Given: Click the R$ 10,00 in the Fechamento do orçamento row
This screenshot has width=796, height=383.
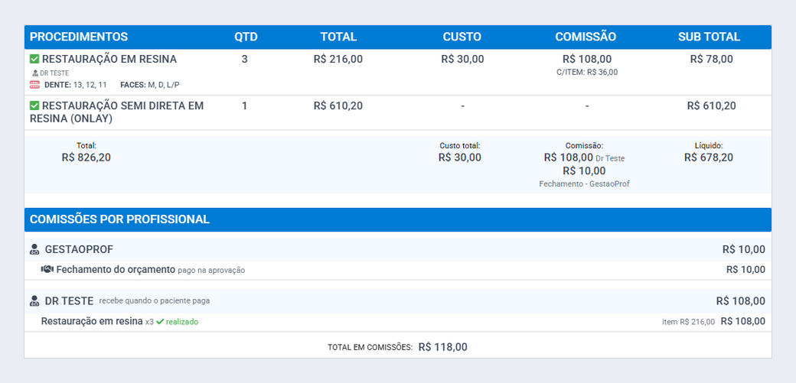Looking at the screenshot, I should coord(745,270).
